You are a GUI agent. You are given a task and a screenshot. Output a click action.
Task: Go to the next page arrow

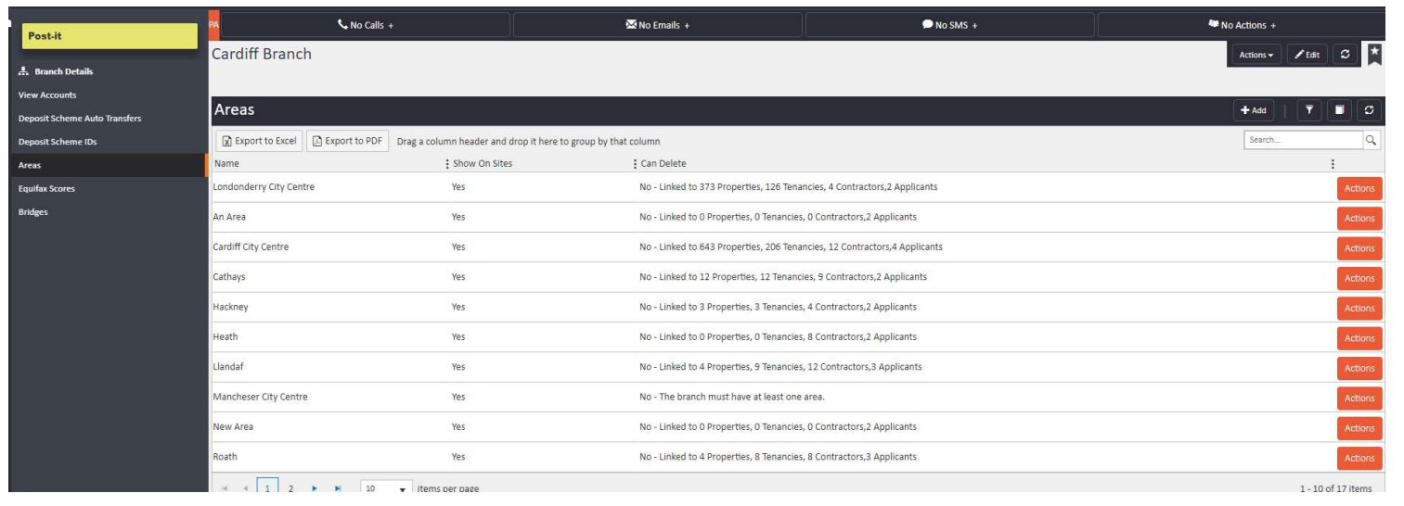tap(315, 487)
